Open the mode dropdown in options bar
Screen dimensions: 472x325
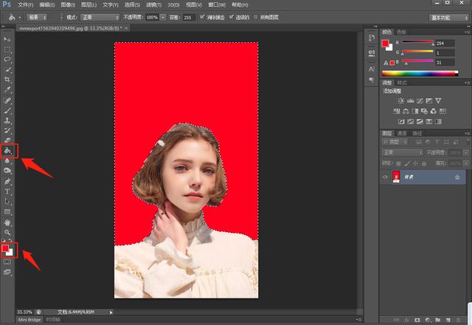click(100, 18)
